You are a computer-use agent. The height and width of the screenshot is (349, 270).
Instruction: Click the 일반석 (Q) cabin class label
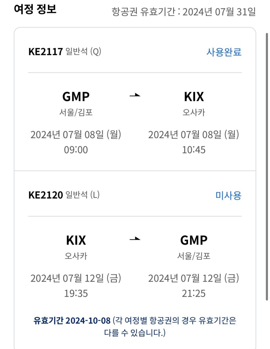click(83, 52)
